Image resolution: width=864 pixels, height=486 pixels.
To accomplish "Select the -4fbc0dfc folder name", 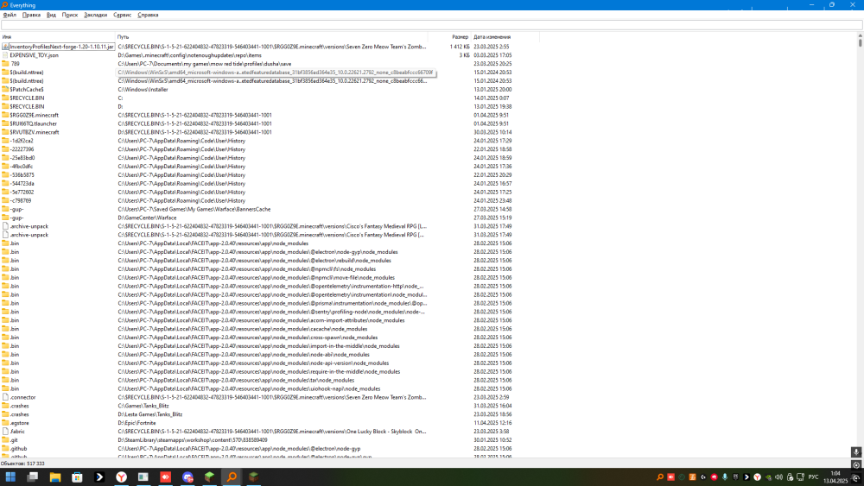I will click(x=21, y=167).
